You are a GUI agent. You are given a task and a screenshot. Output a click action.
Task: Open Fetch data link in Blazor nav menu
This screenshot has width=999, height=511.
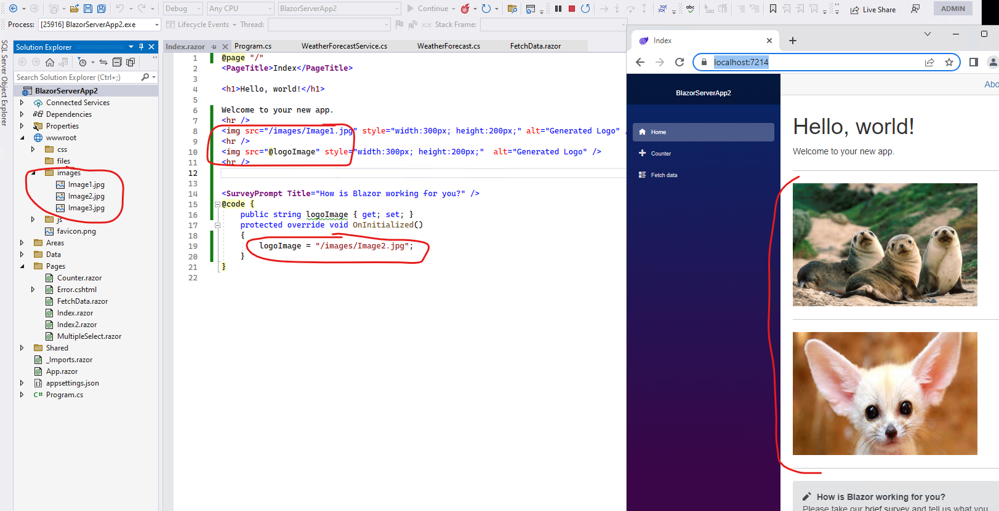(704, 175)
